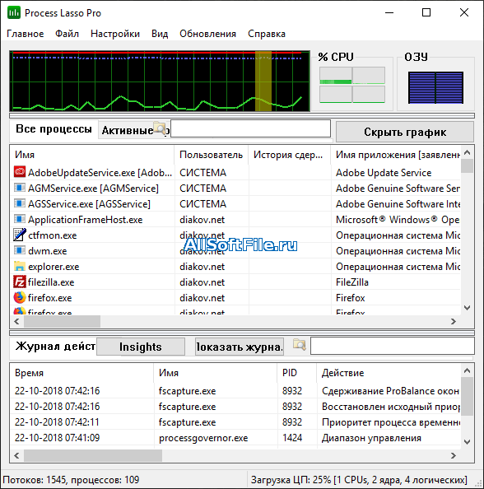This screenshot has height=489, width=484.
Task: Open the Настройки menu
Action: (x=115, y=34)
